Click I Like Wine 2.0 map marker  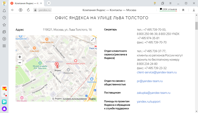[x=47, y=39]
